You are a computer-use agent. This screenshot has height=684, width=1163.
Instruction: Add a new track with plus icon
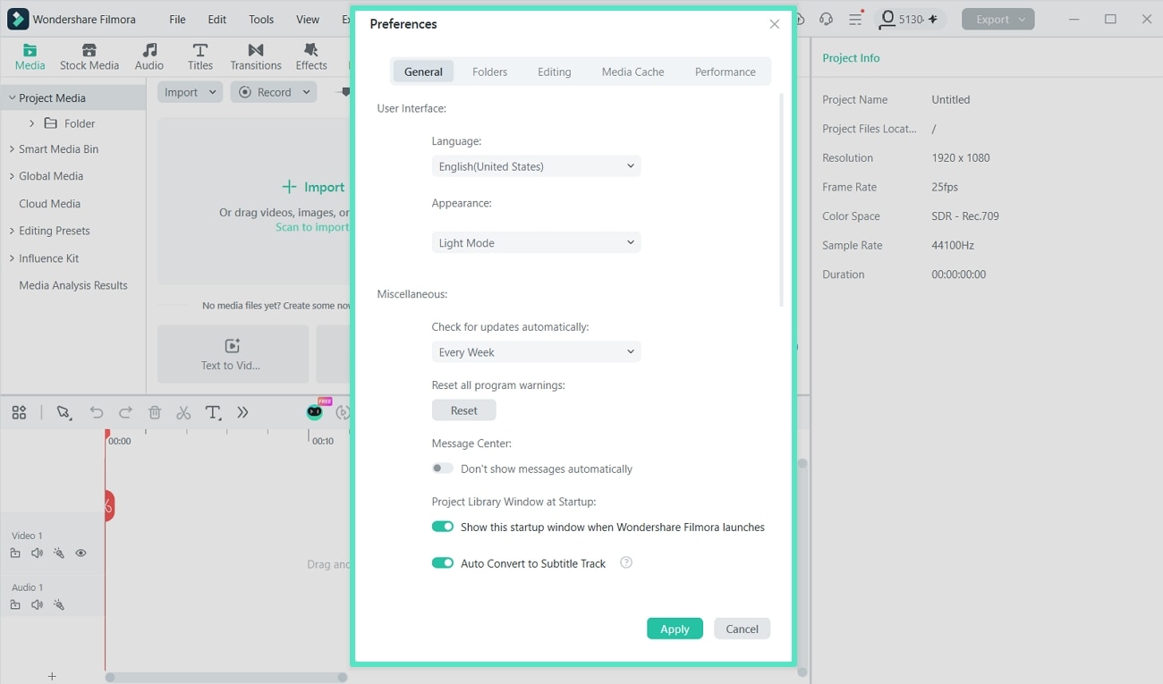(x=52, y=677)
